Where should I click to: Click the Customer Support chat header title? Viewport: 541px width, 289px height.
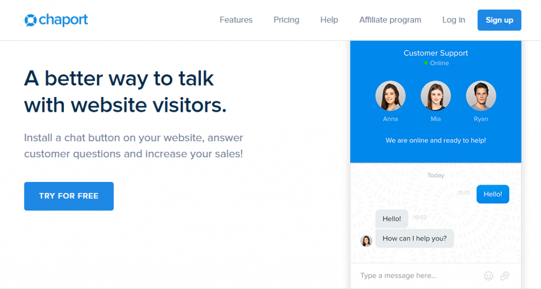coord(436,53)
